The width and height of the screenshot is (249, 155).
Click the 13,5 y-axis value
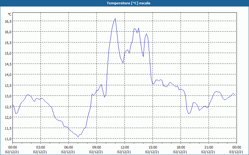pos(8,85)
